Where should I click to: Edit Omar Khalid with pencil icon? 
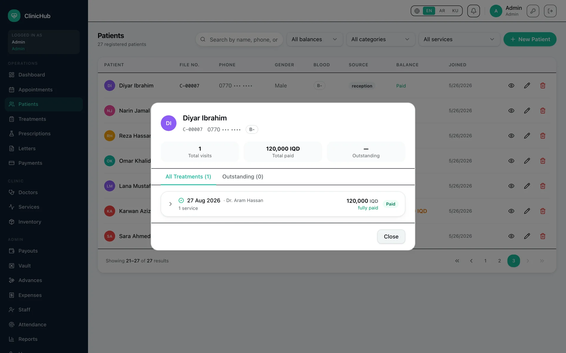click(527, 161)
